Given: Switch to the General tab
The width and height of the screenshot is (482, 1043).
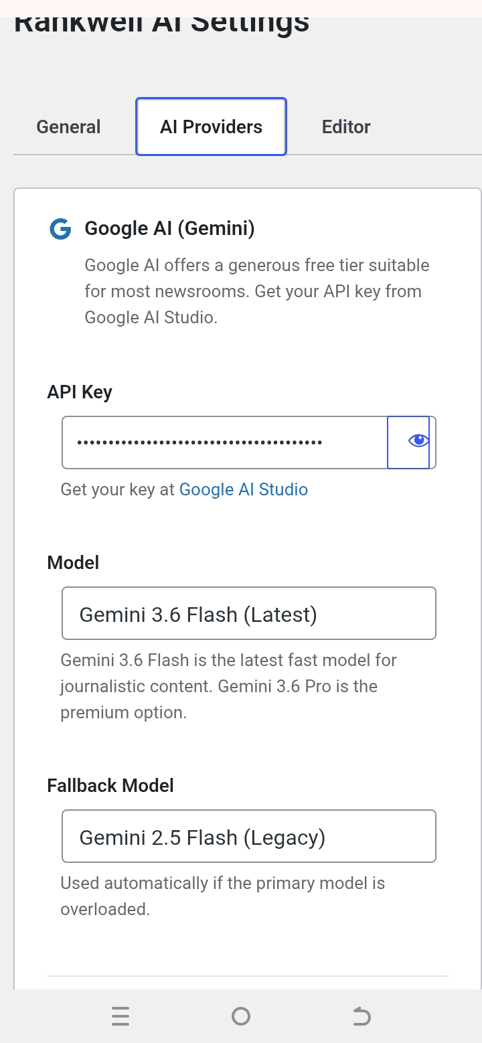Looking at the screenshot, I should pos(68,127).
